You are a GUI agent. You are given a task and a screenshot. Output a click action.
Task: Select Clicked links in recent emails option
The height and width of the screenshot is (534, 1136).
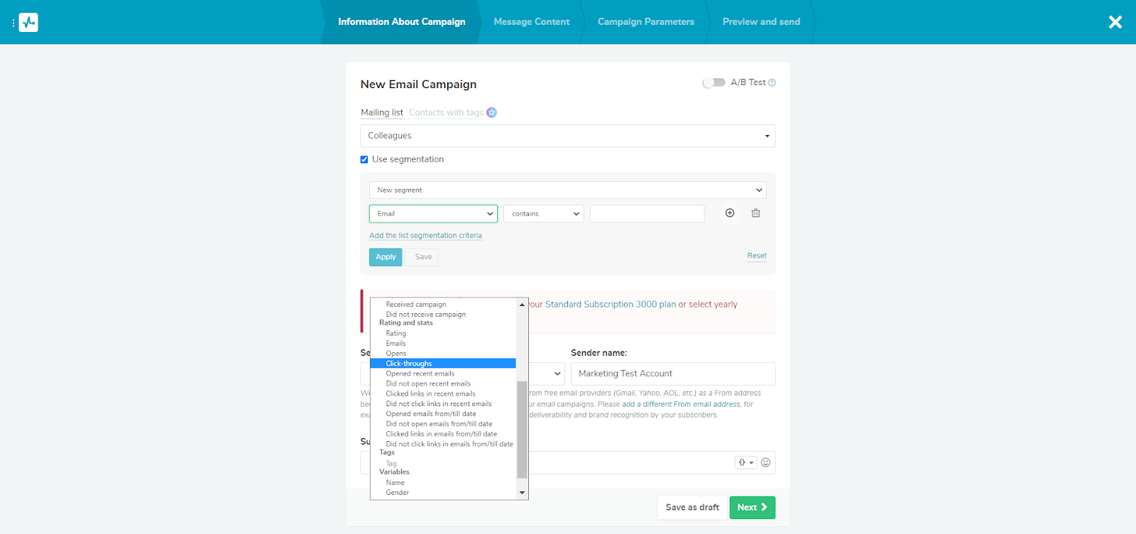430,393
